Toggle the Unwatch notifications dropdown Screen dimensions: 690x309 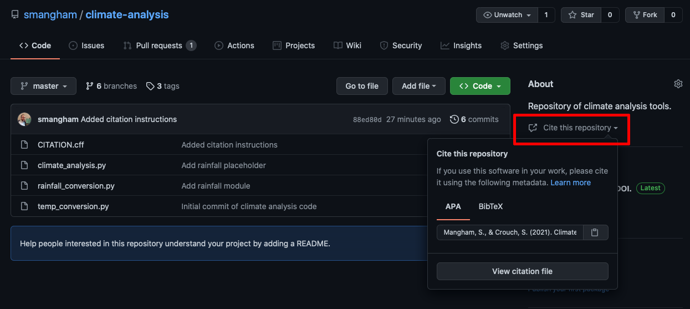[x=507, y=15]
